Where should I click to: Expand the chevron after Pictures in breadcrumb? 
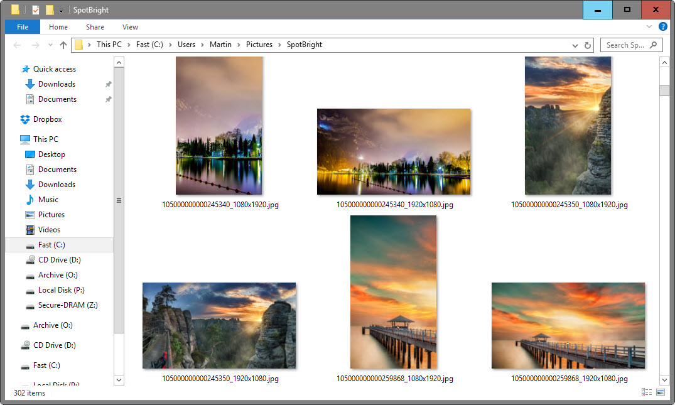(279, 45)
